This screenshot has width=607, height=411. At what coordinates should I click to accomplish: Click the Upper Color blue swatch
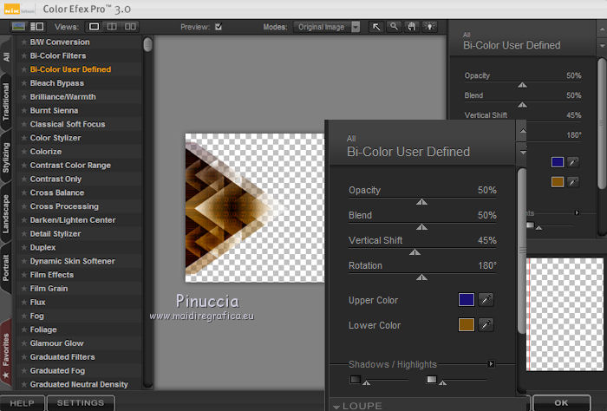click(x=466, y=300)
